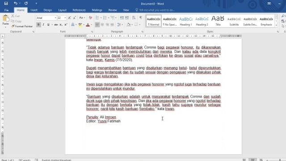Open Text Effects and Typography

[x=73, y=25]
